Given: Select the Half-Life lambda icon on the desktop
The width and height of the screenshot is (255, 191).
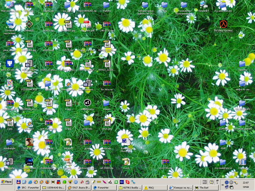Looking at the screenshot, I should (223, 24).
